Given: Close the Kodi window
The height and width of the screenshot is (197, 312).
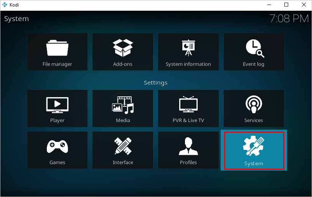Looking at the screenshot, I should pyautogui.click(x=304, y=5).
